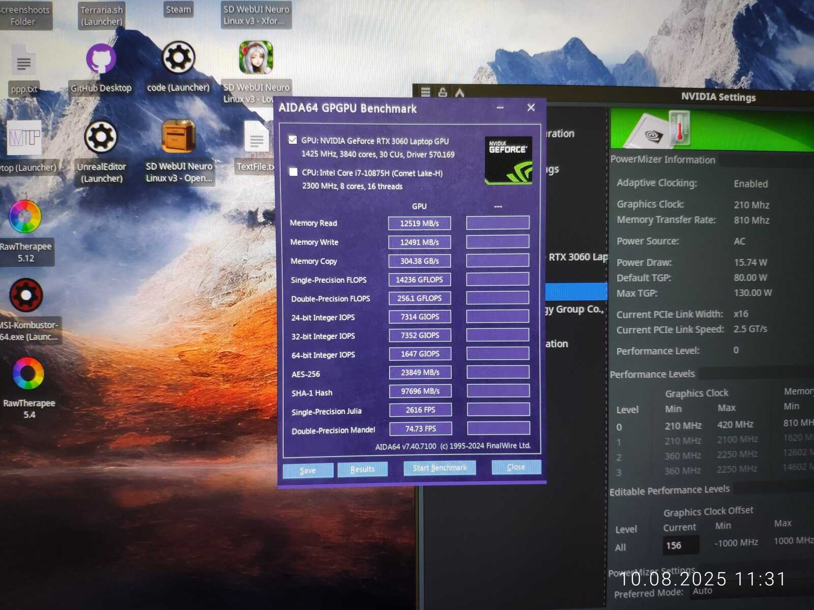814x610 pixels.
Task: Close AIDA64 window with the title bar X
Action: point(531,107)
